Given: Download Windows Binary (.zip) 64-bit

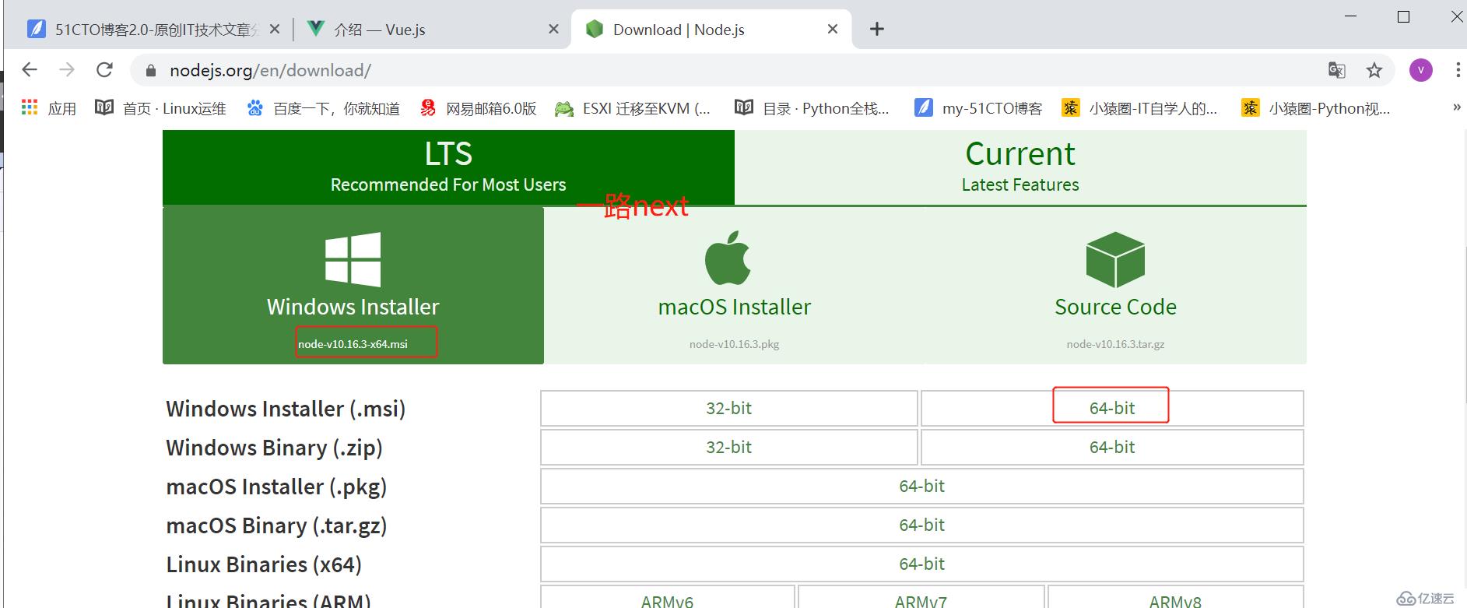Looking at the screenshot, I should [1112, 447].
